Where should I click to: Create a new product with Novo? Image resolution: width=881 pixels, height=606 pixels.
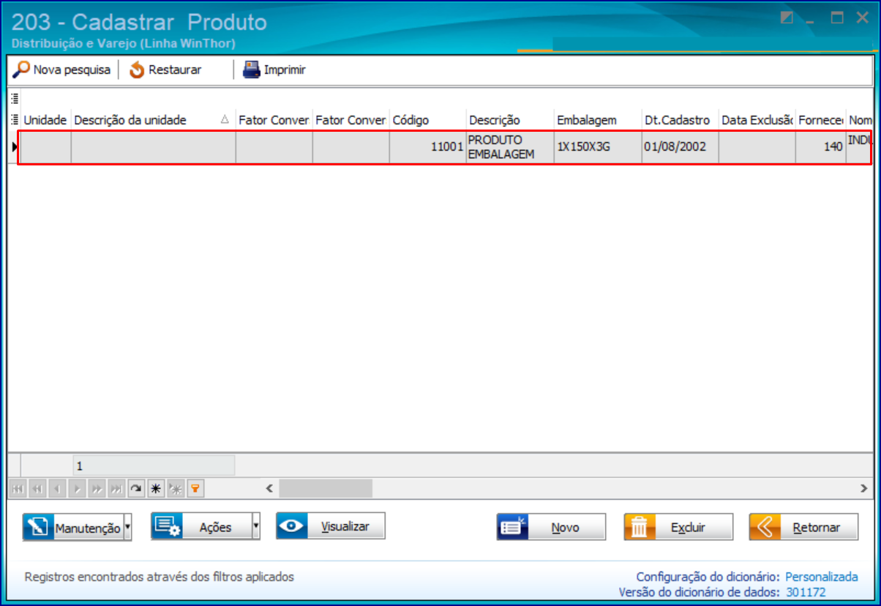pos(551,527)
